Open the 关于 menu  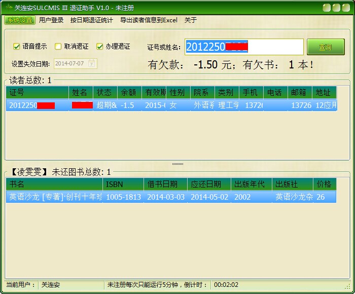click(x=190, y=20)
